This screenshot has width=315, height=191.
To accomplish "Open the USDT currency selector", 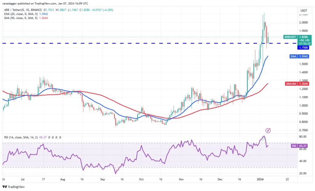I will point(303,10).
